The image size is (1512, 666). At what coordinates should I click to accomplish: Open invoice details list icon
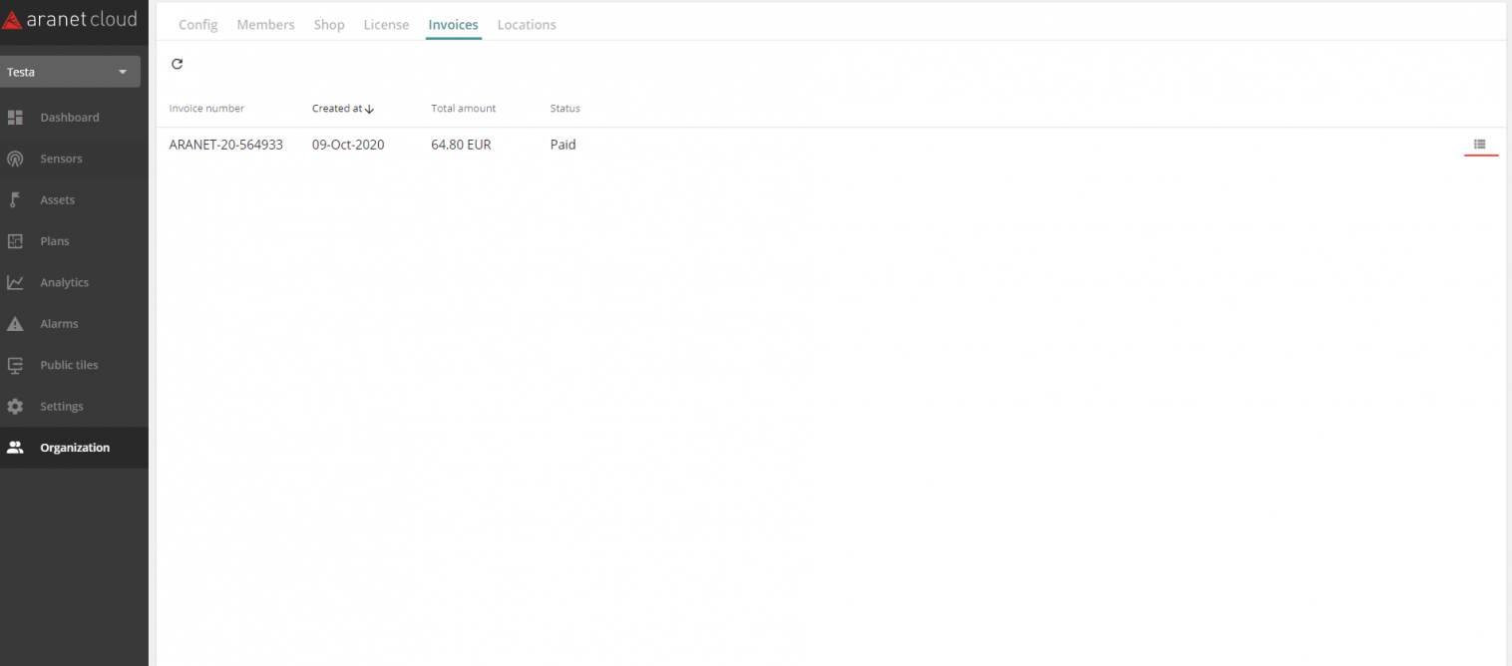pyautogui.click(x=1480, y=145)
